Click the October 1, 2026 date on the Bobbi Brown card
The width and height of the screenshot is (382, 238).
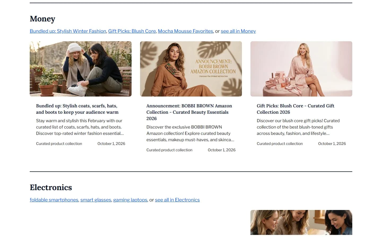click(222, 150)
